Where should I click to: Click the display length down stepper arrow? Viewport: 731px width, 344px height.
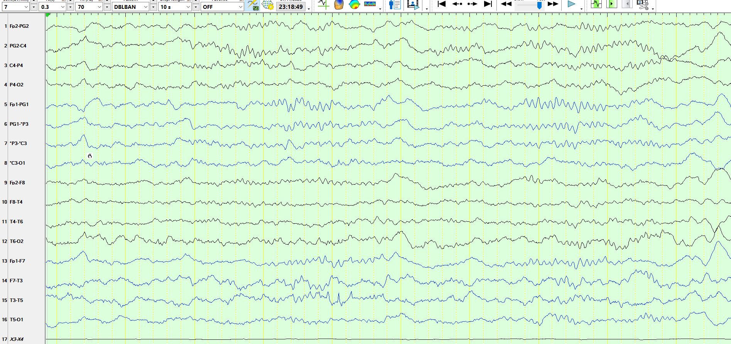coord(196,7)
